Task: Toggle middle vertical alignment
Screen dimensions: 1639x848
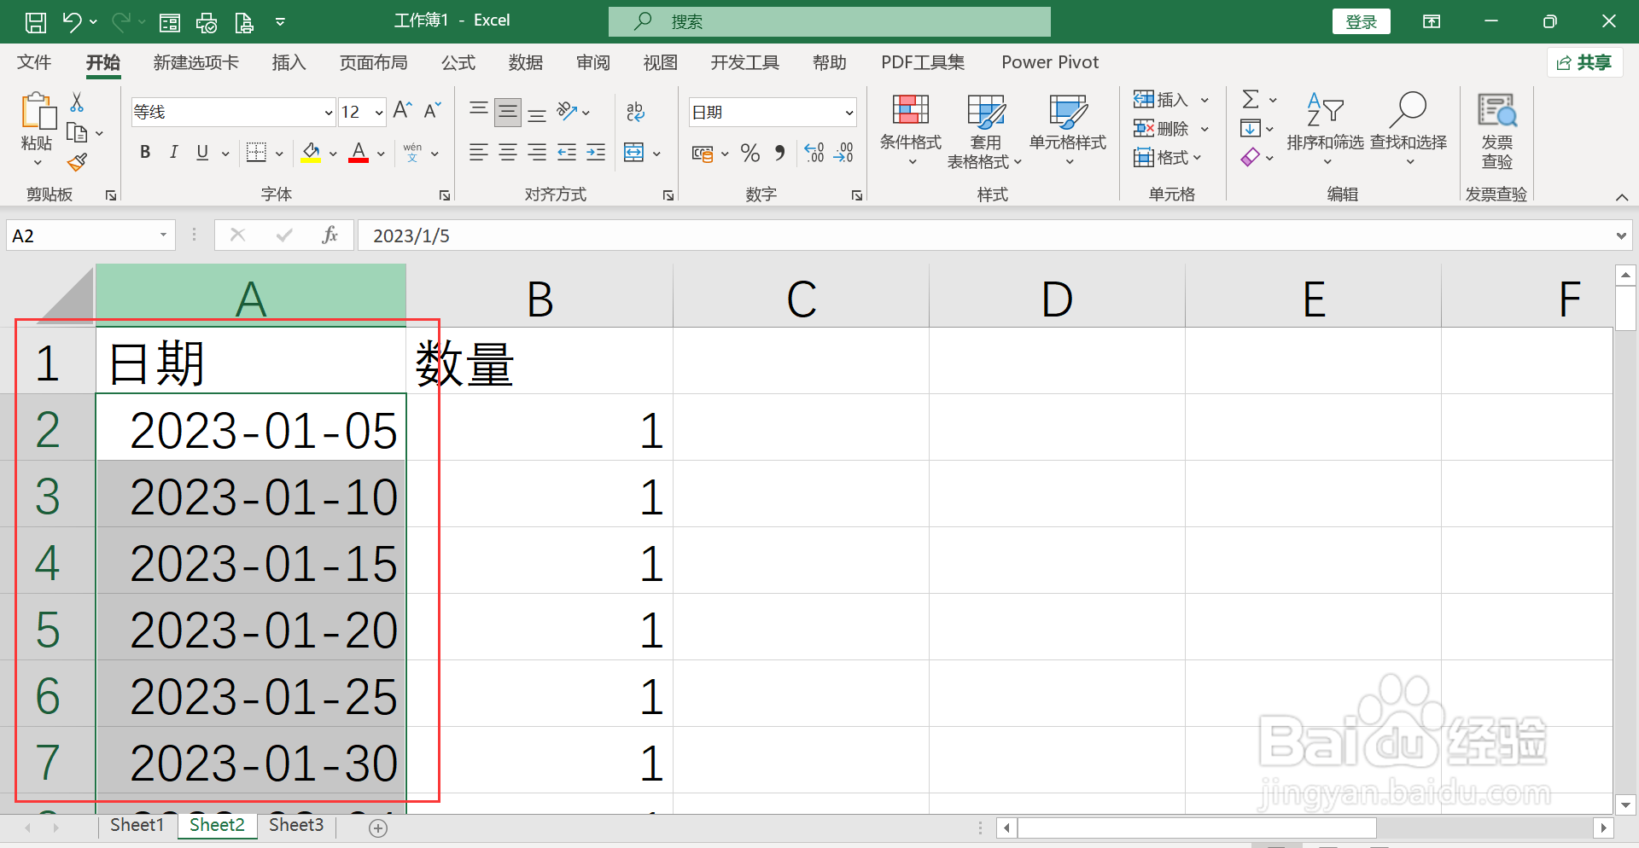Action: point(508,112)
